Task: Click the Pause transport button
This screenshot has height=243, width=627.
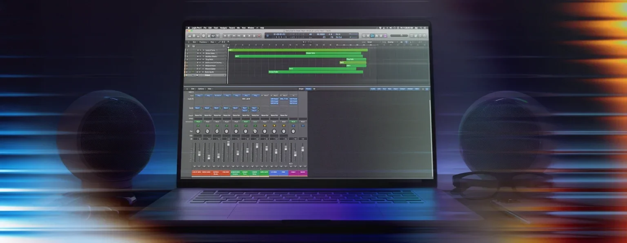Action: click(x=254, y=36)
